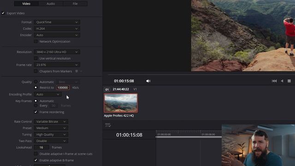Click timeline ruler mark 01:00:00:00
The width and height of the screenshot is (295, 166).
pos(164,134)
